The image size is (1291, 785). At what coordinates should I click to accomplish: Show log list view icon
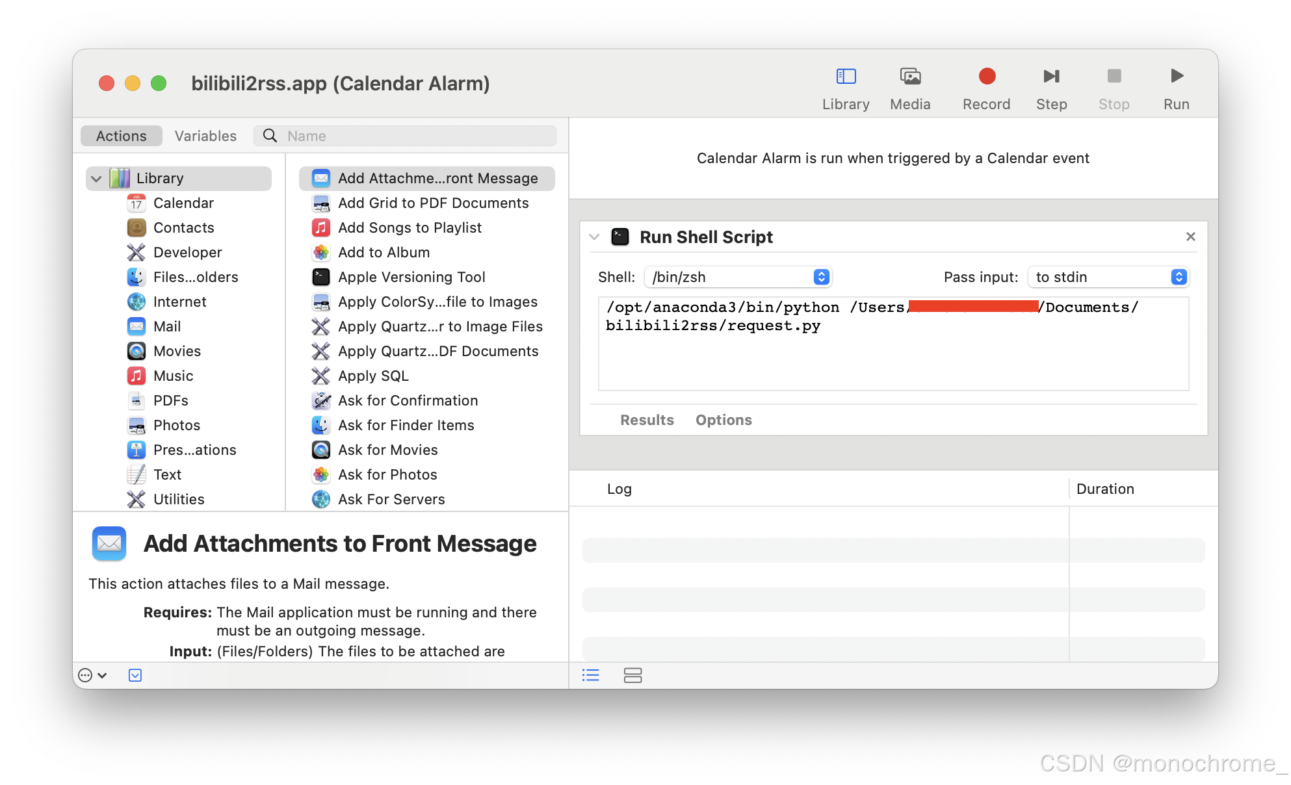[590, 675]
